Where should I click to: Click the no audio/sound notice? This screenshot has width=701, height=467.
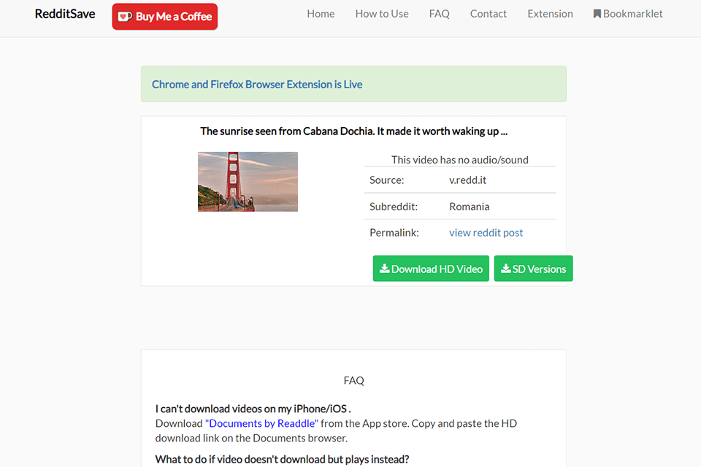(460, 160)
